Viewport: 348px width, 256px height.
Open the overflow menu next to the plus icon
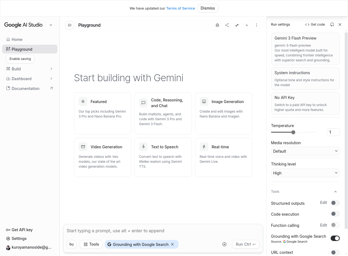click(256, 25)
